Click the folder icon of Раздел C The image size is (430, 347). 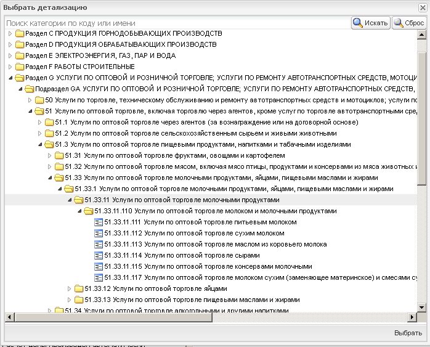click(20, 33)
